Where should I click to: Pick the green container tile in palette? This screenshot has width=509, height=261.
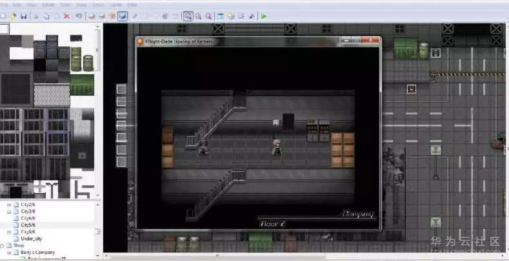tap(82, 85)
